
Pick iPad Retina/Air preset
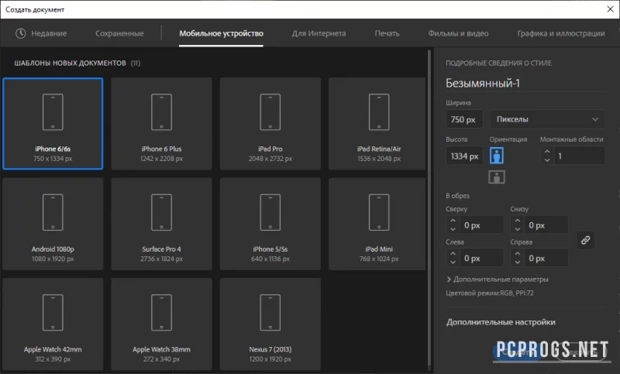377,124
